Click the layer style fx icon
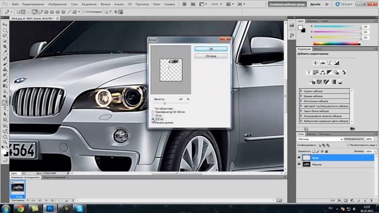Screen dimensions: 379x213 (x=339, y=201)
